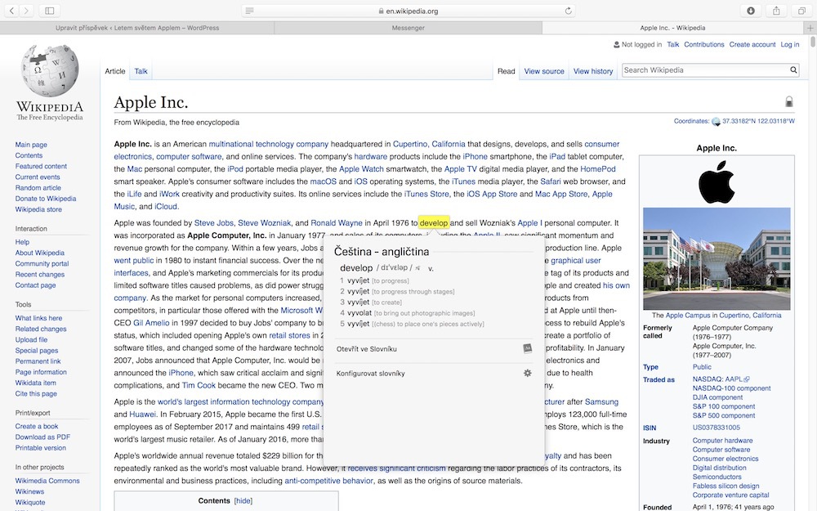
Task: Click into the Search Wikipedia field
Action: coord(703,70)
